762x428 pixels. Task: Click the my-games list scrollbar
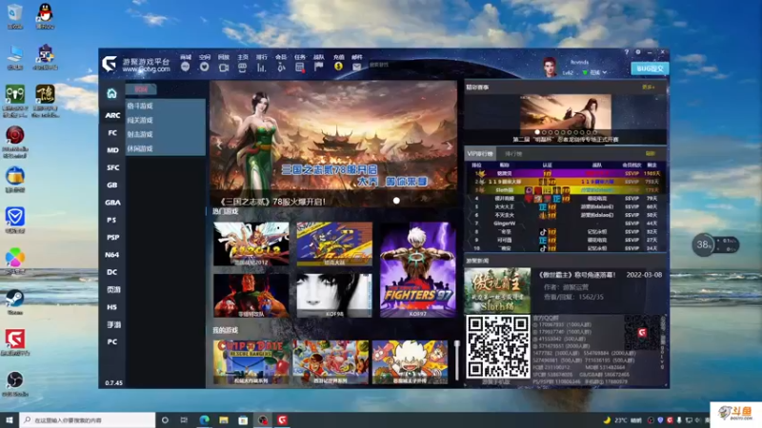(457, 360)
